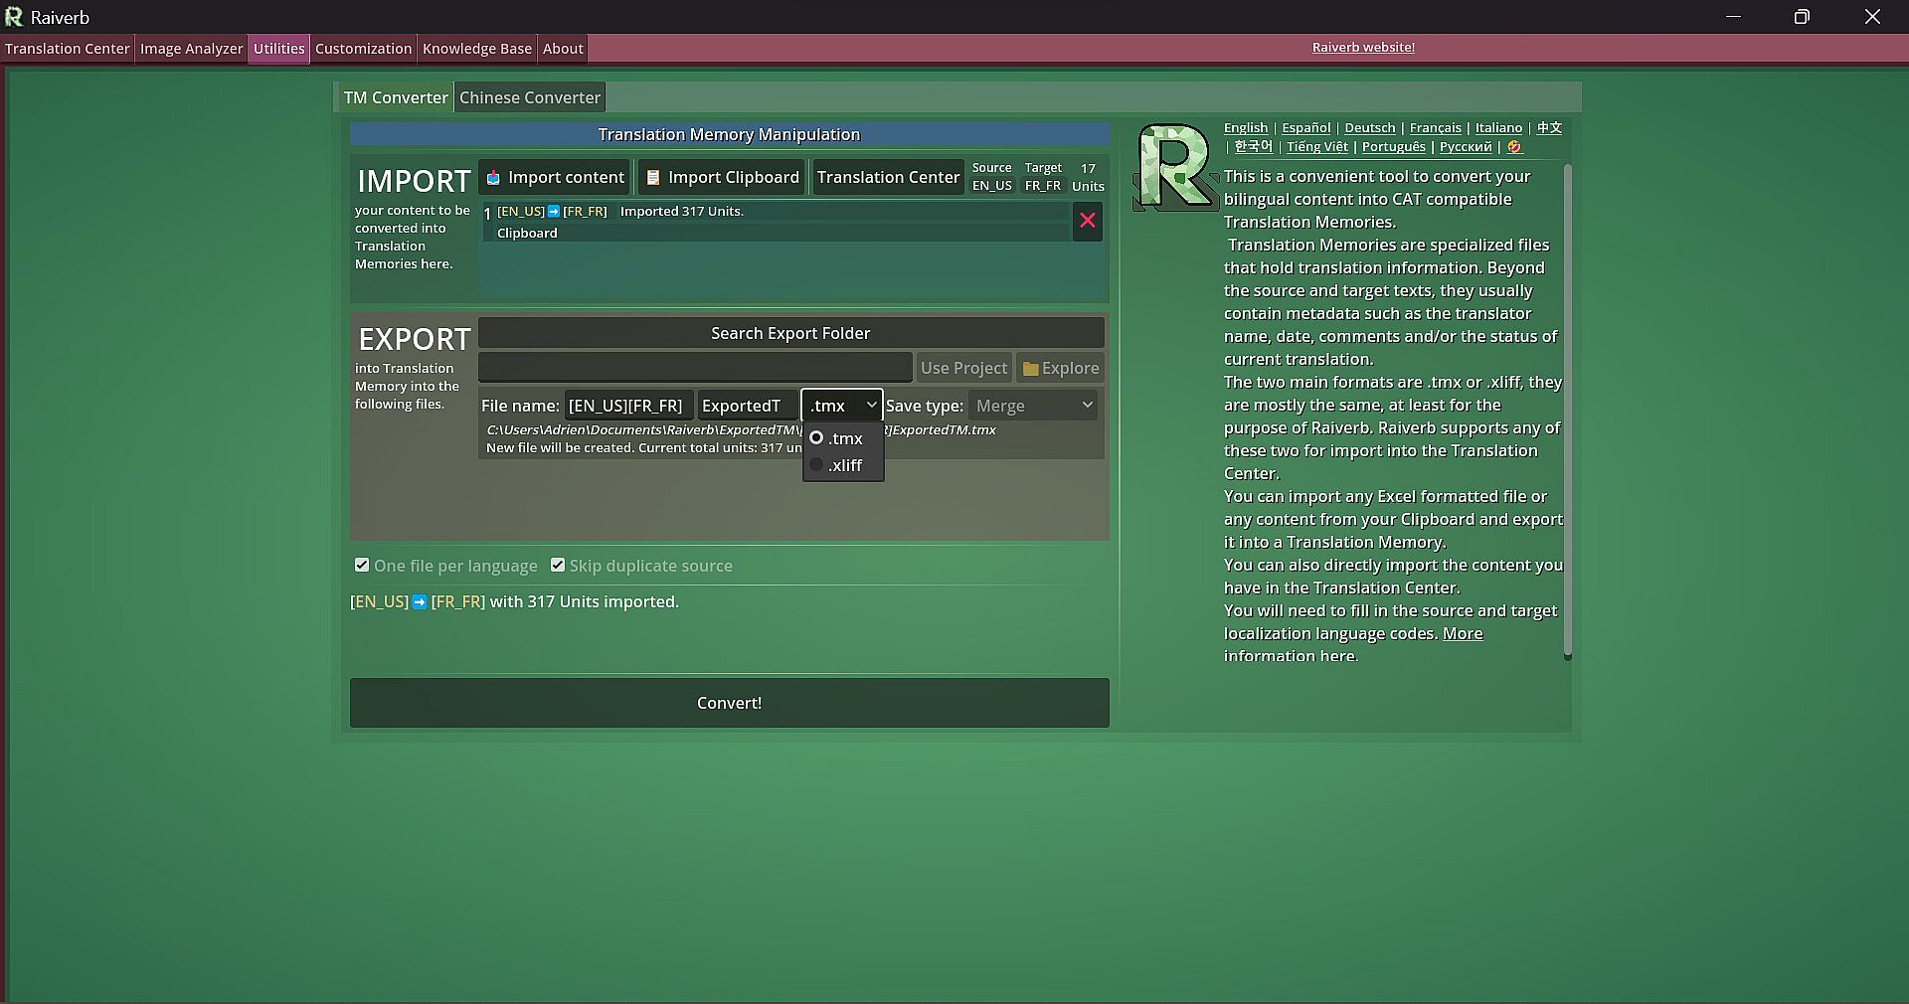The image size is (1909, 1004).
Task: Open the Translation Center main tab
Action: point(68,49)
